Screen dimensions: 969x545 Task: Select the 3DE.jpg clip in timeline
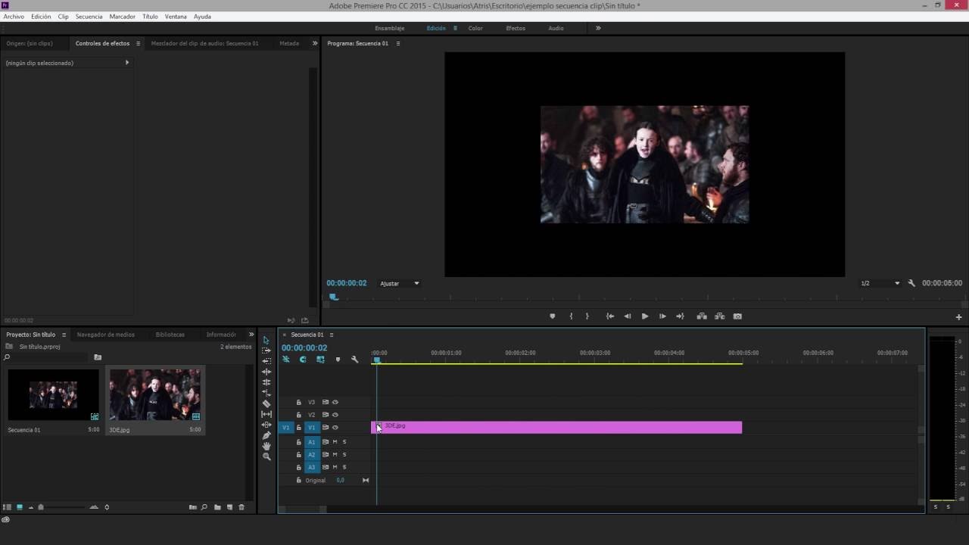[x=556, y=428]
